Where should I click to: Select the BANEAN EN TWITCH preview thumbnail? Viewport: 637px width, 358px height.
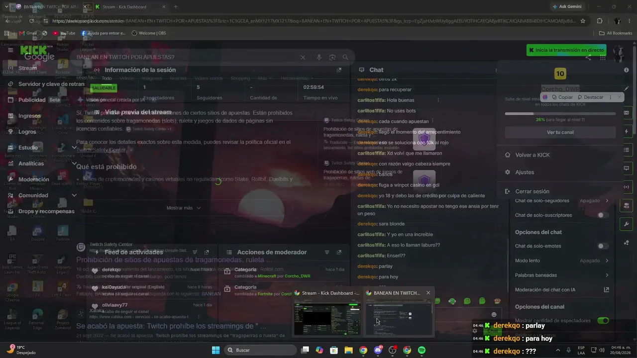[399, 317]
